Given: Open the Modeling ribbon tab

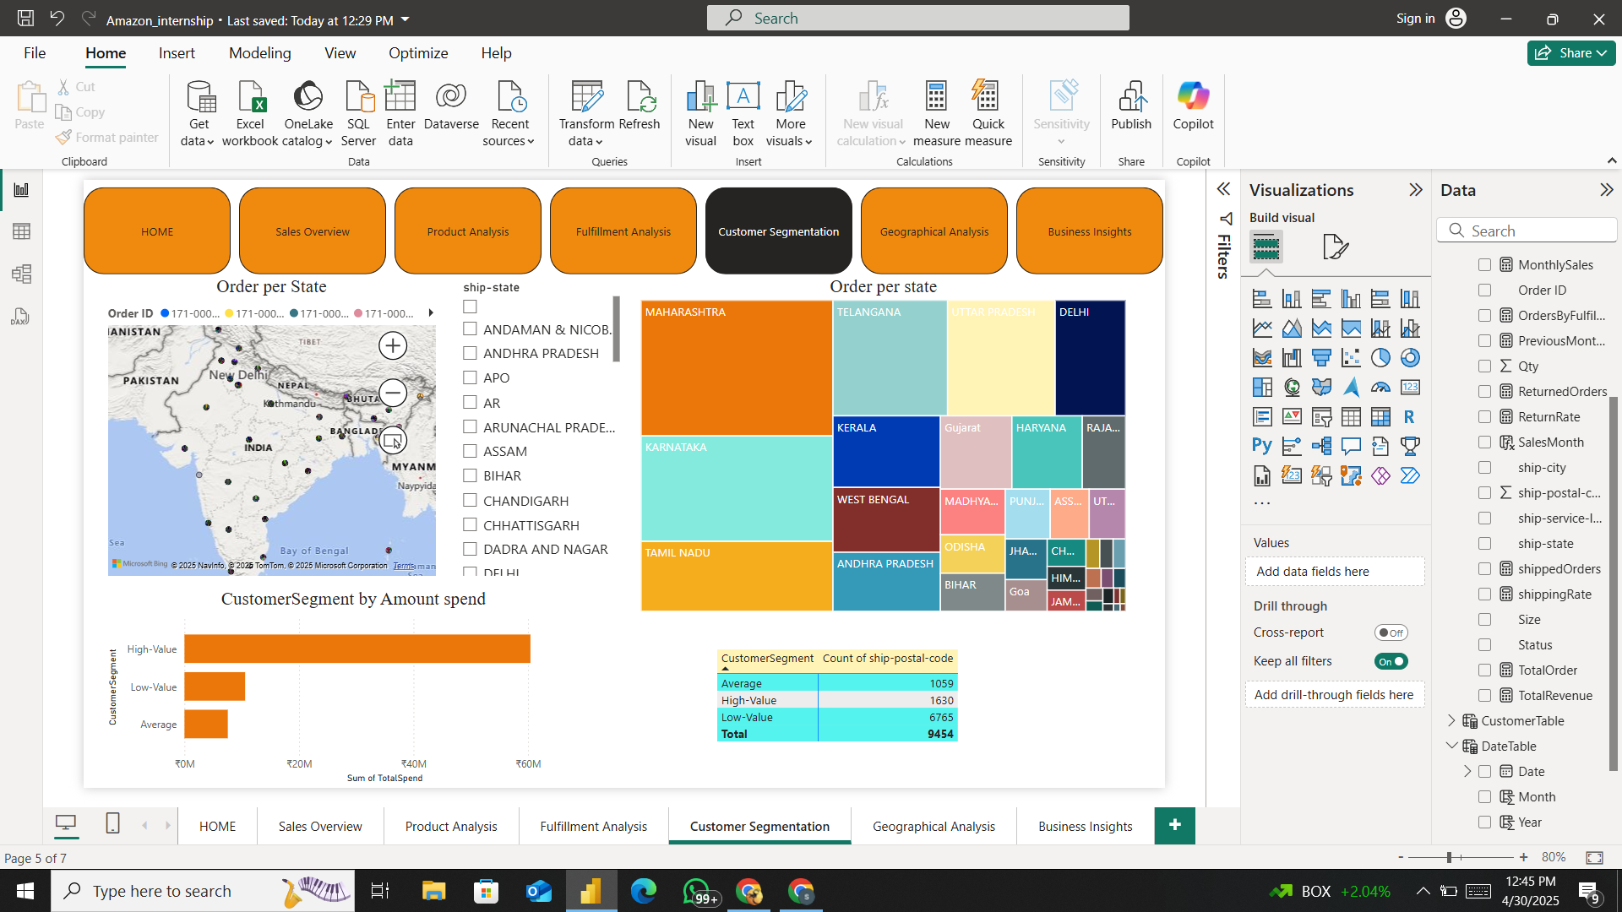Looking at the screenshot, I should (x=259, y=53).
